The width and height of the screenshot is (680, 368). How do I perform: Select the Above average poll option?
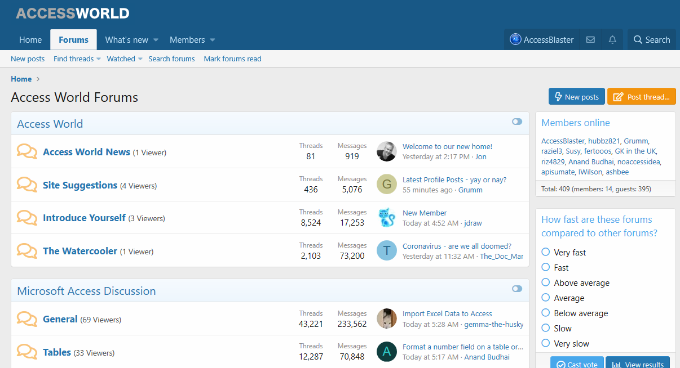point(545,282)
